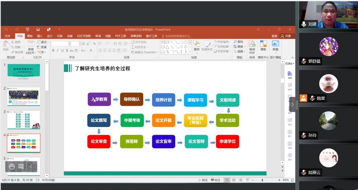Click the fit slide to window icon
This screenshot has height=190, width=358.
[x=293, y=180]
